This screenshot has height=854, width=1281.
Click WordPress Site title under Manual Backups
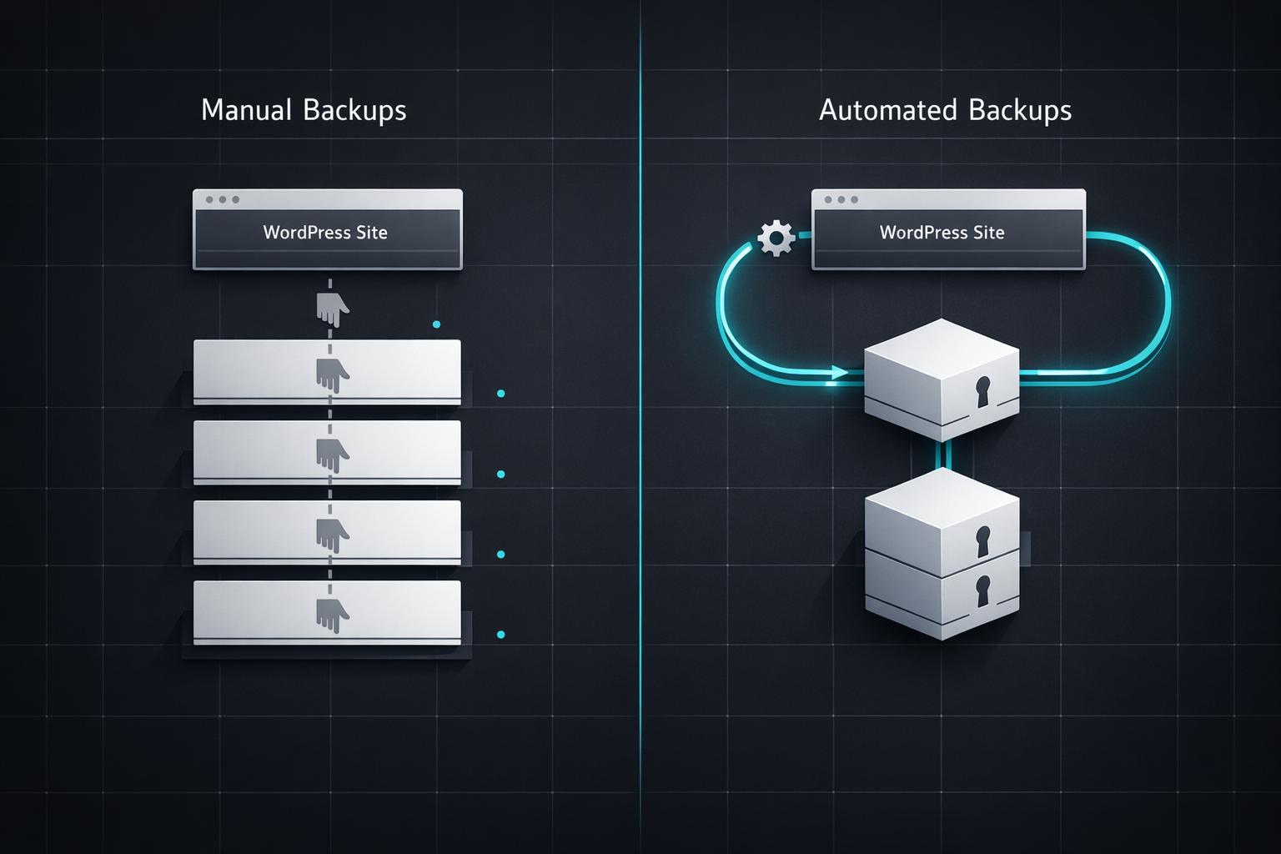325,233
